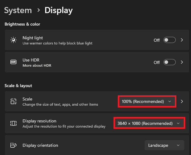The width and height of the screenshot is (191, 155).
Task: Click the HDR badge icon
Action: point(13,62)
